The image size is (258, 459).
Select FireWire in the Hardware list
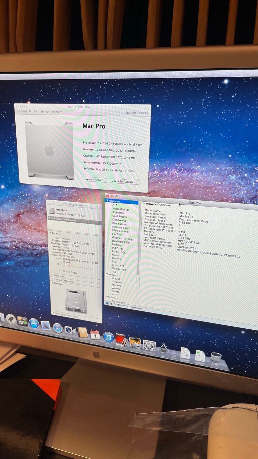117,234
